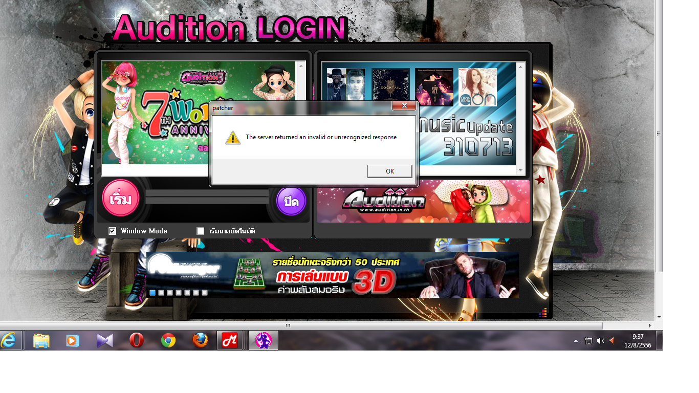Uncheck the Window Mode checkbox
699x393 pixels.
pos(113,231)
